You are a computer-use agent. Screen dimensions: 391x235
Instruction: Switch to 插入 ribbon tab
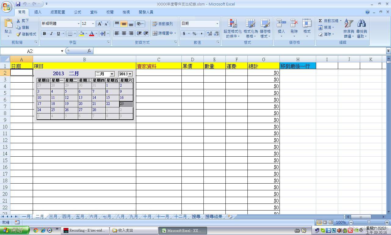point(38,12)
